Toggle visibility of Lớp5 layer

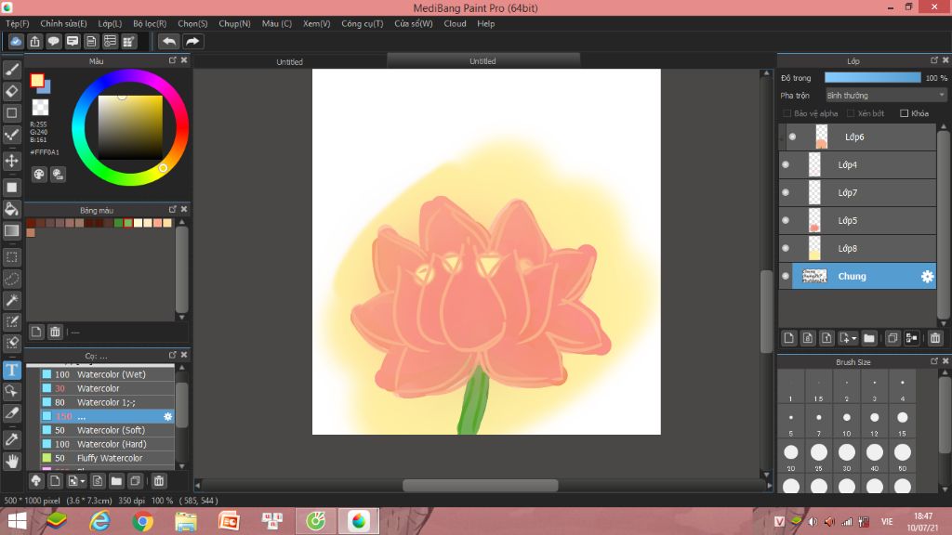coord(786,220)
